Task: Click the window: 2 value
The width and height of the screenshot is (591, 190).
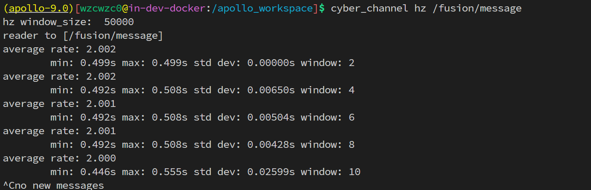Action: coord(328,63)
